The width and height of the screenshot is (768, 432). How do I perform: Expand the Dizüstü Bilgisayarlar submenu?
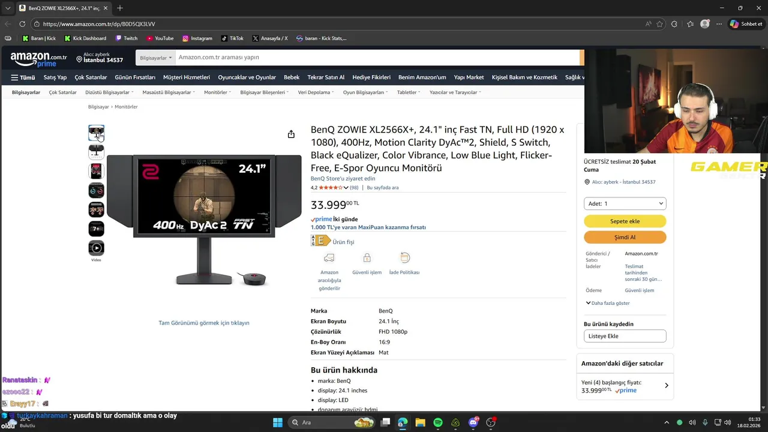(109, 92)
